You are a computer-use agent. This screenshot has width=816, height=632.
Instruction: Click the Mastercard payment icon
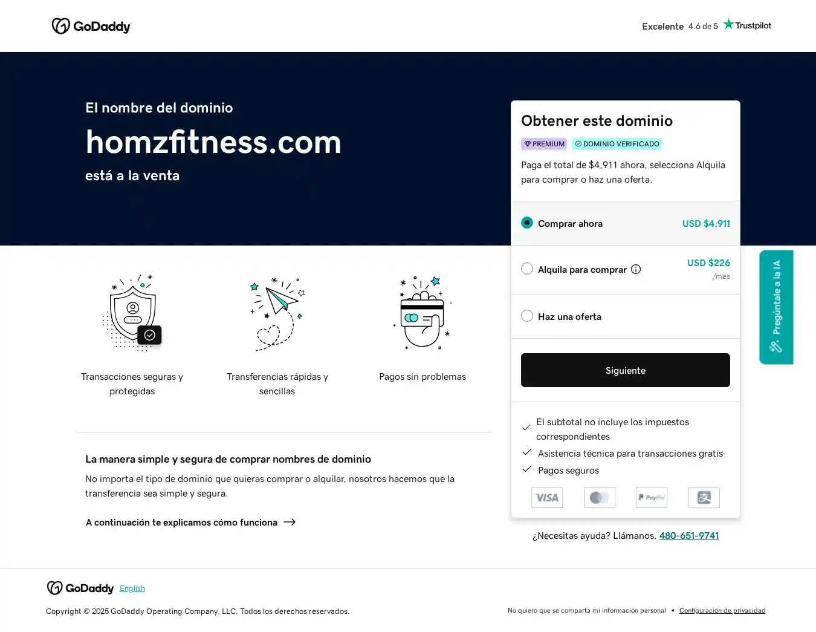tap(600, 498)
